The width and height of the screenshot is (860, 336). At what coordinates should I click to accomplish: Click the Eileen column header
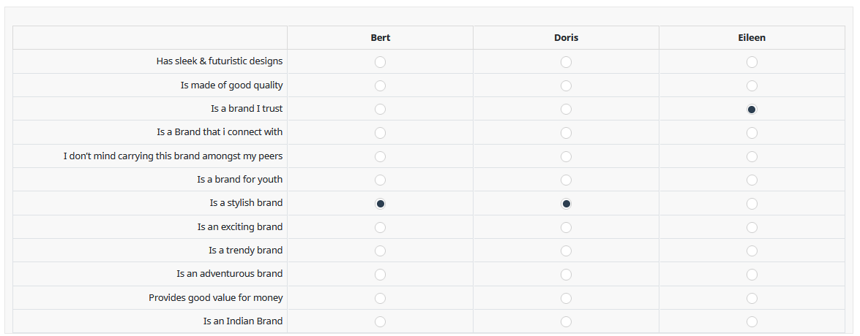coord(752,38)
